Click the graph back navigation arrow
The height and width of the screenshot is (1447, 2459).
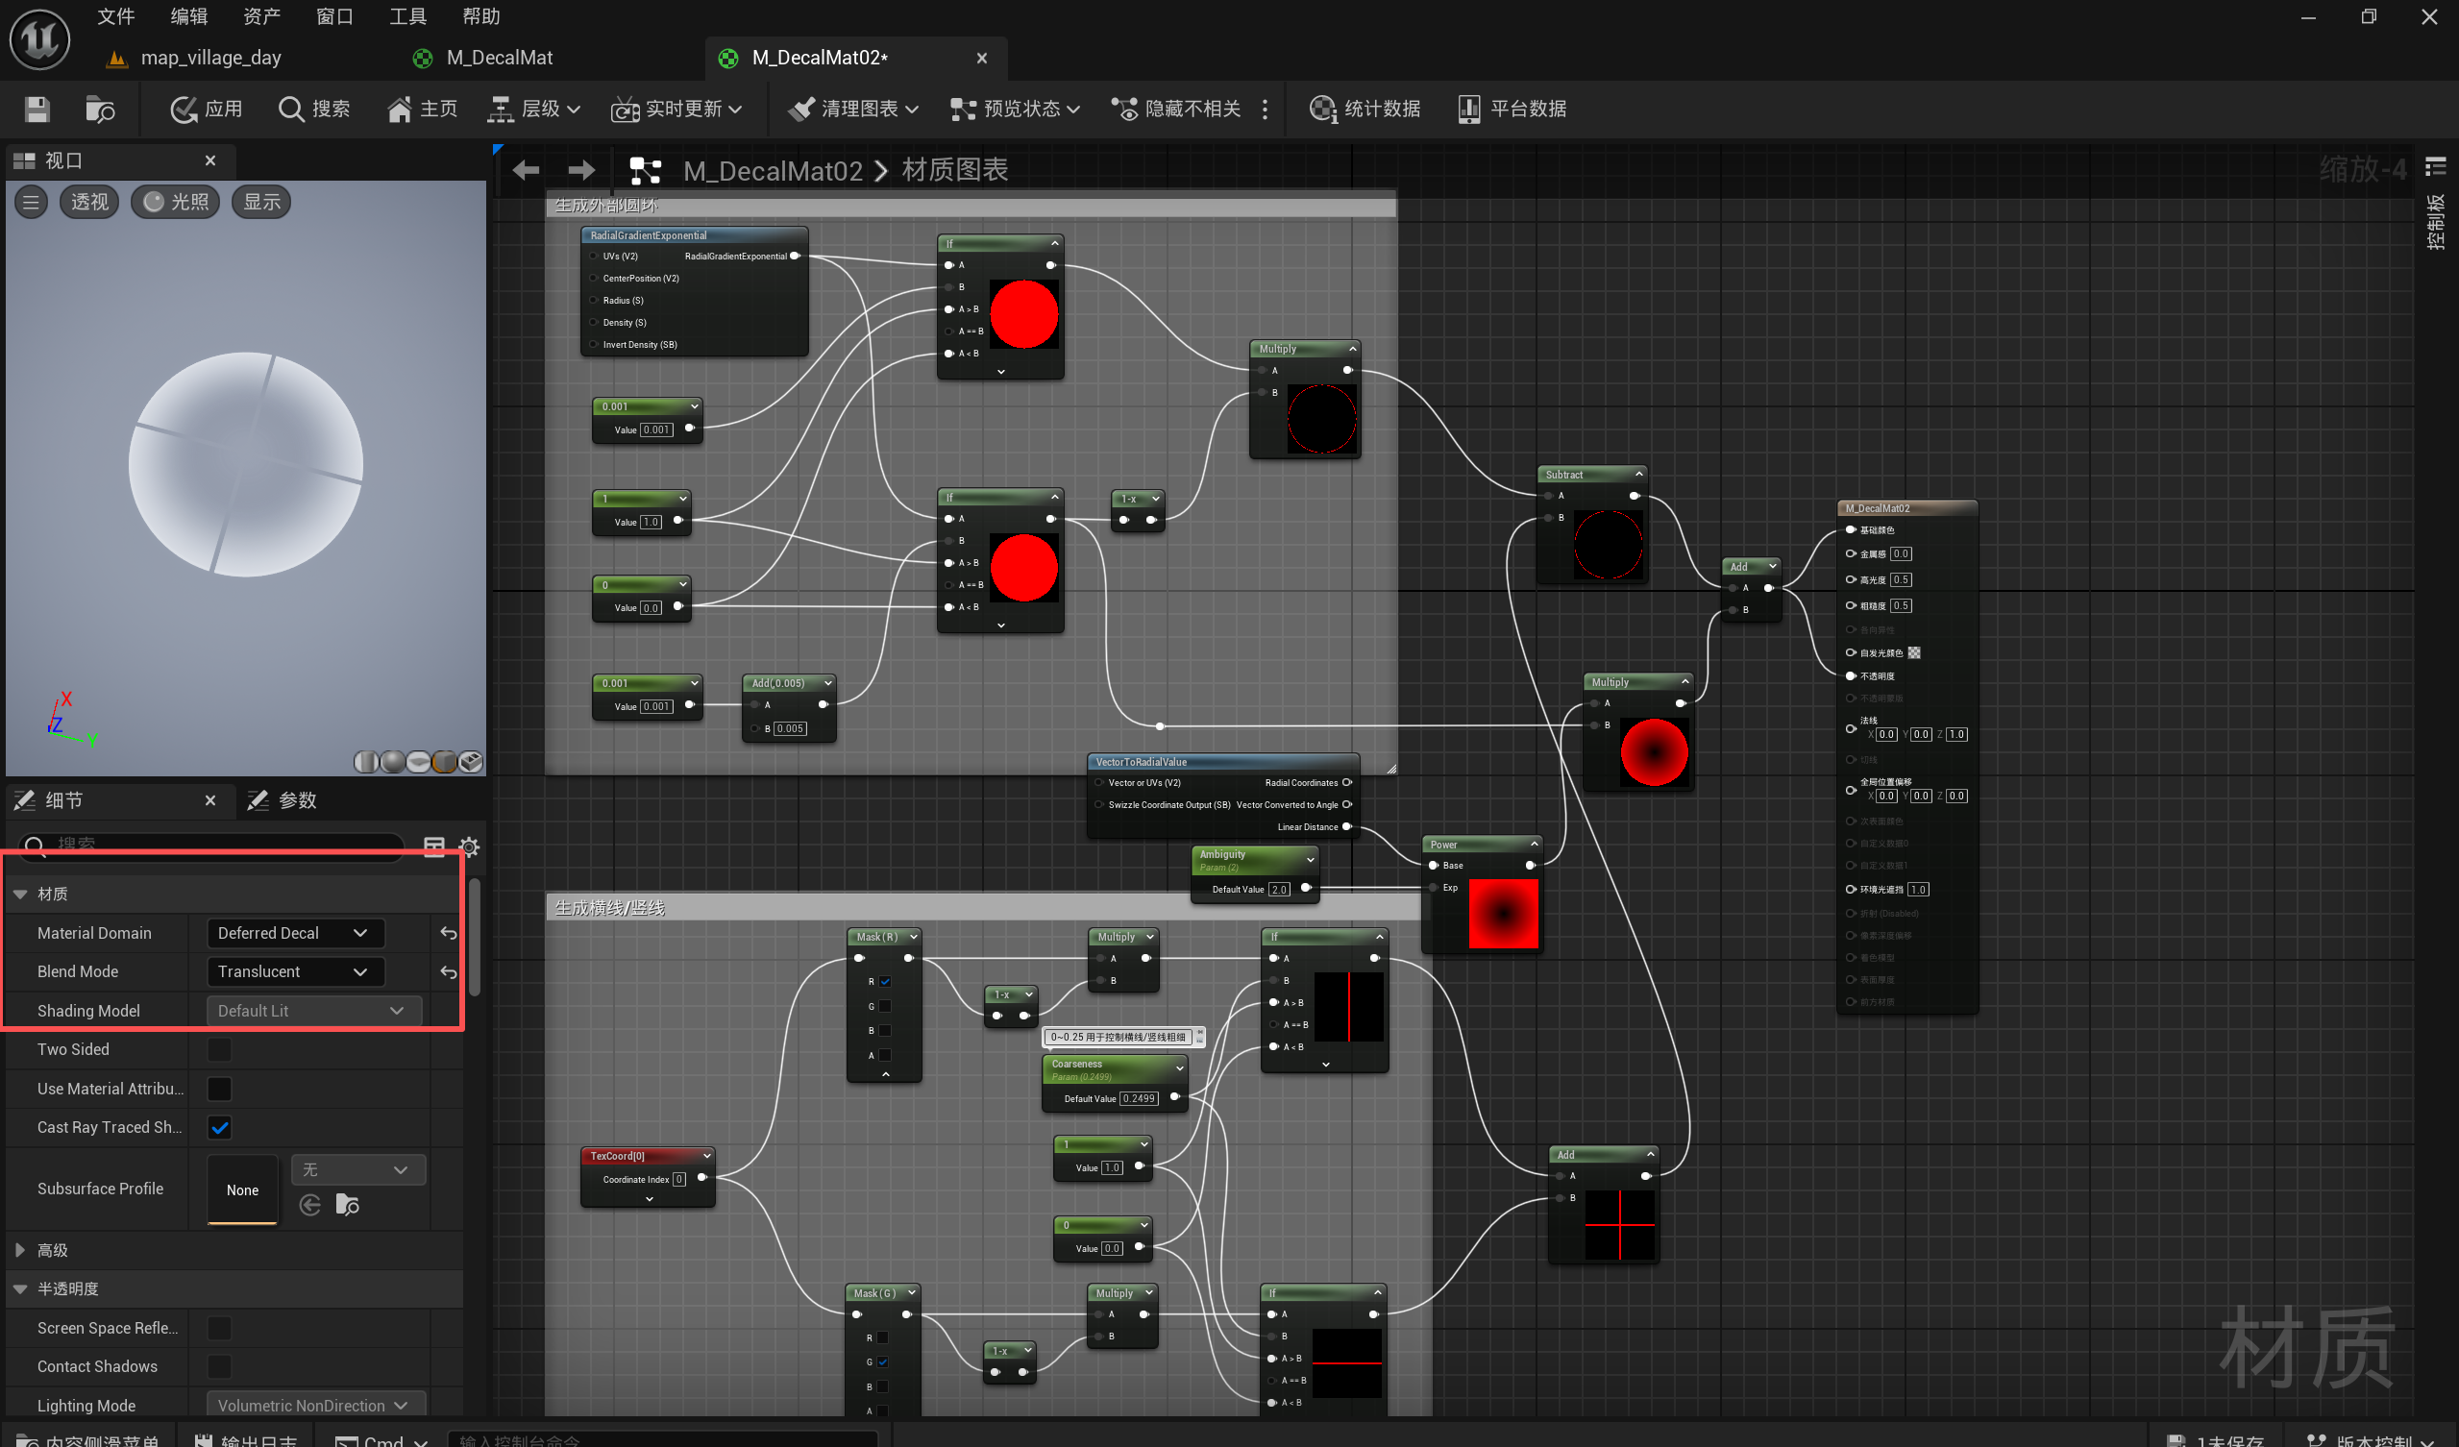click(x=526, y=171)
